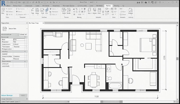
Task: Close the Po Frea: Free view tab
Action: (43, 23)
